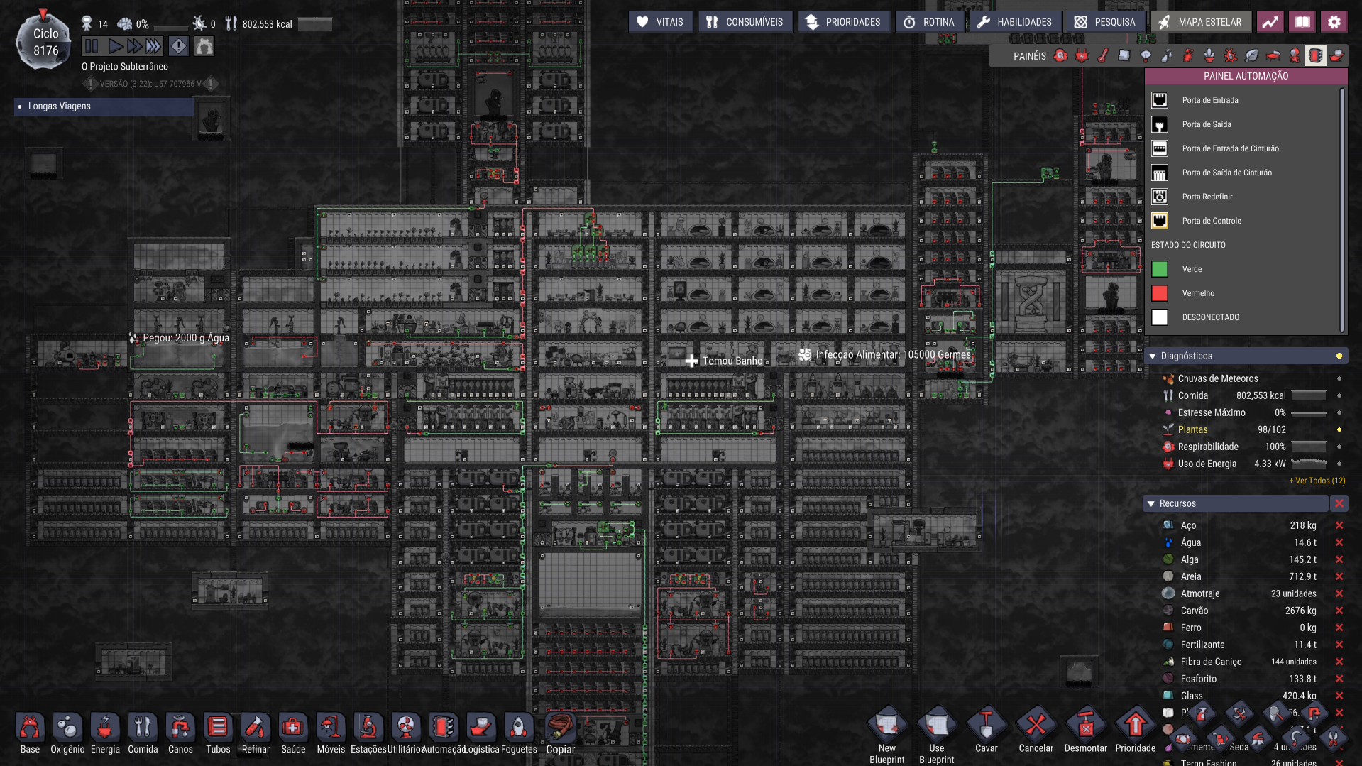Show the Conveyor overlay icon

1337,55
